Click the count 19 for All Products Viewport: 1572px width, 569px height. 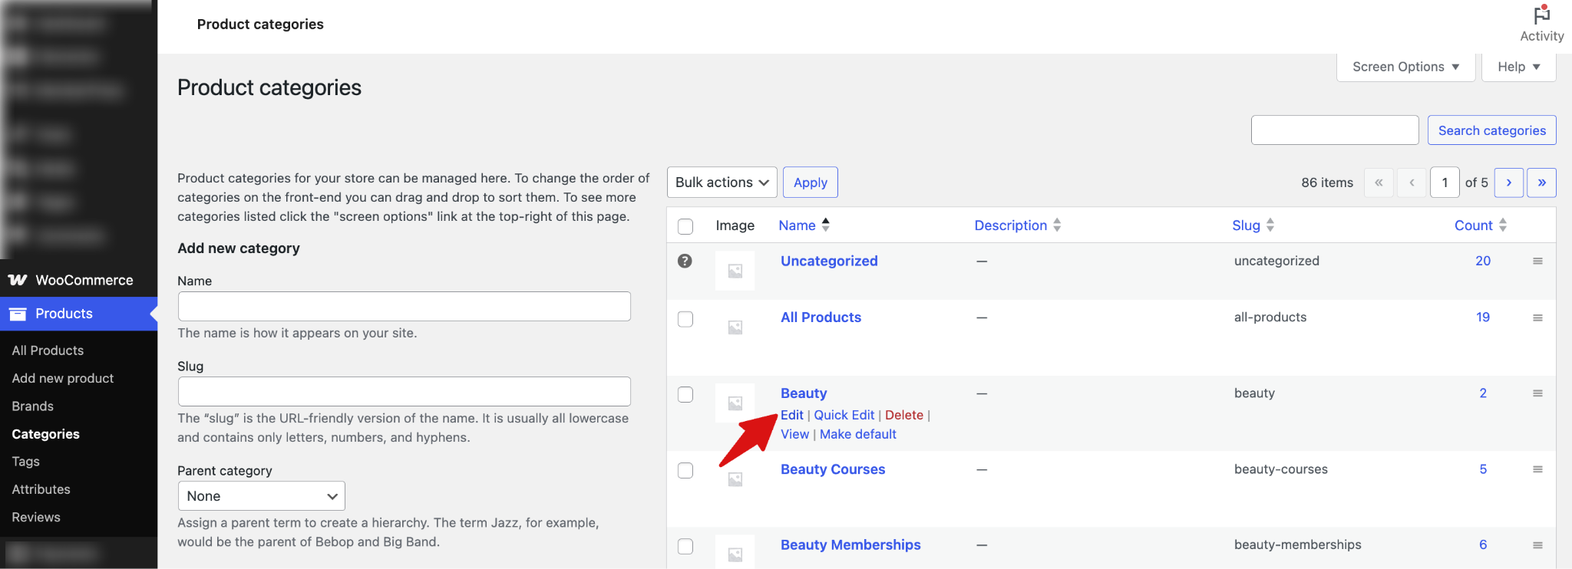click(x=1483, y=317)
